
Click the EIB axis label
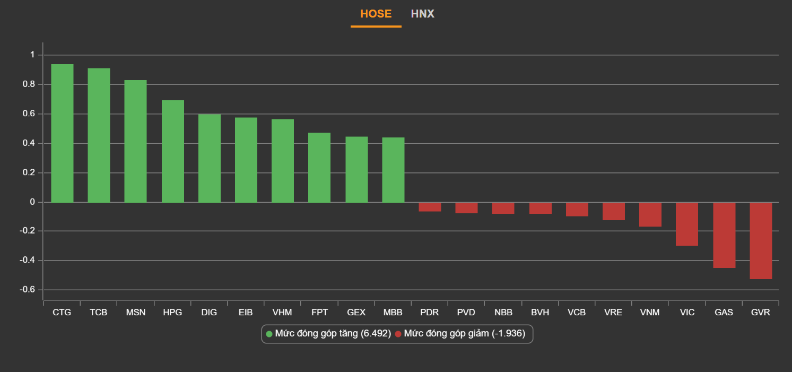[246, 313]
